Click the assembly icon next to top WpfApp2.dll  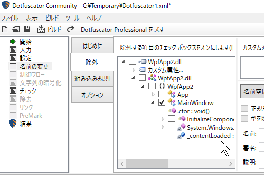142,61
